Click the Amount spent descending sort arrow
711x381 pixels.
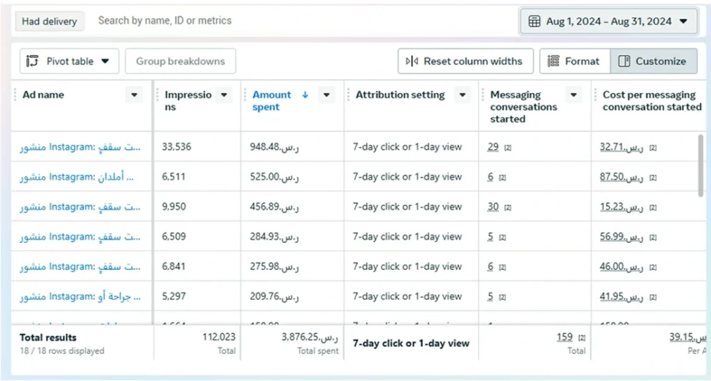(x=306, y=94)
